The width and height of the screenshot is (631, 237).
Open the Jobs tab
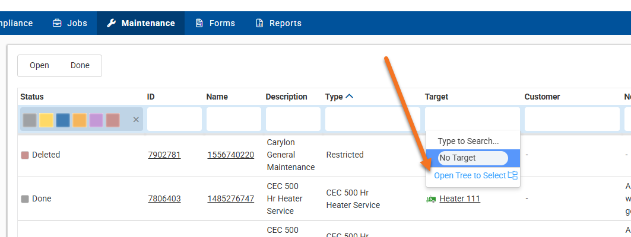[70, 23]
